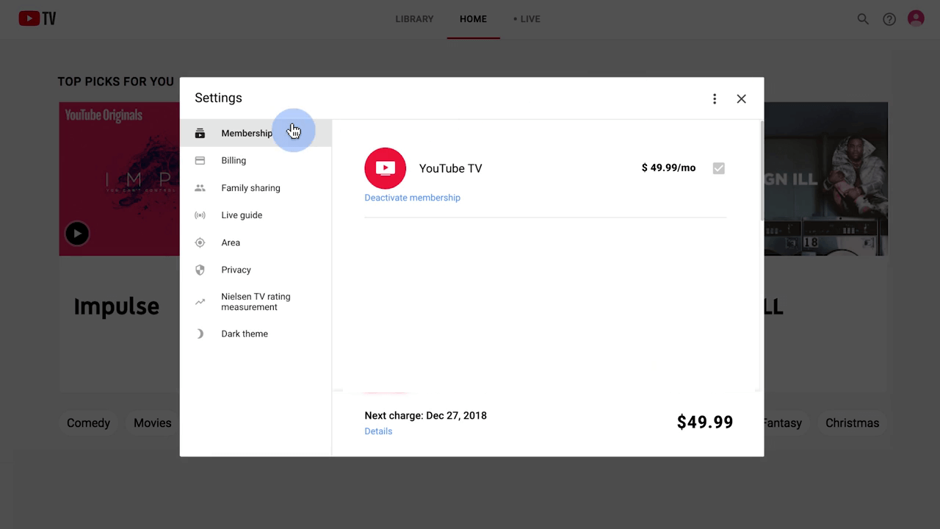
Task: Open the Impulse YouTube Originals thumbnail
Action: (x=119, y=179)
